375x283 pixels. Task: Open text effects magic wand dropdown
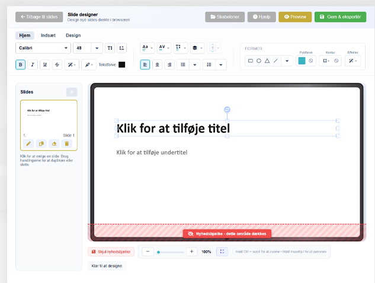(72, 65)
